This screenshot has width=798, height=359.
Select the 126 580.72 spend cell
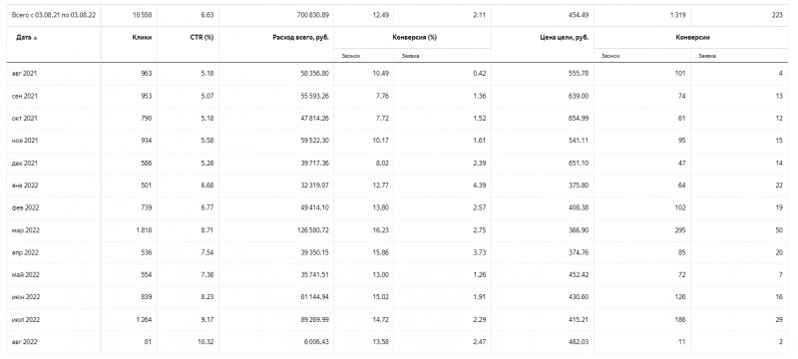click(312, 229)
